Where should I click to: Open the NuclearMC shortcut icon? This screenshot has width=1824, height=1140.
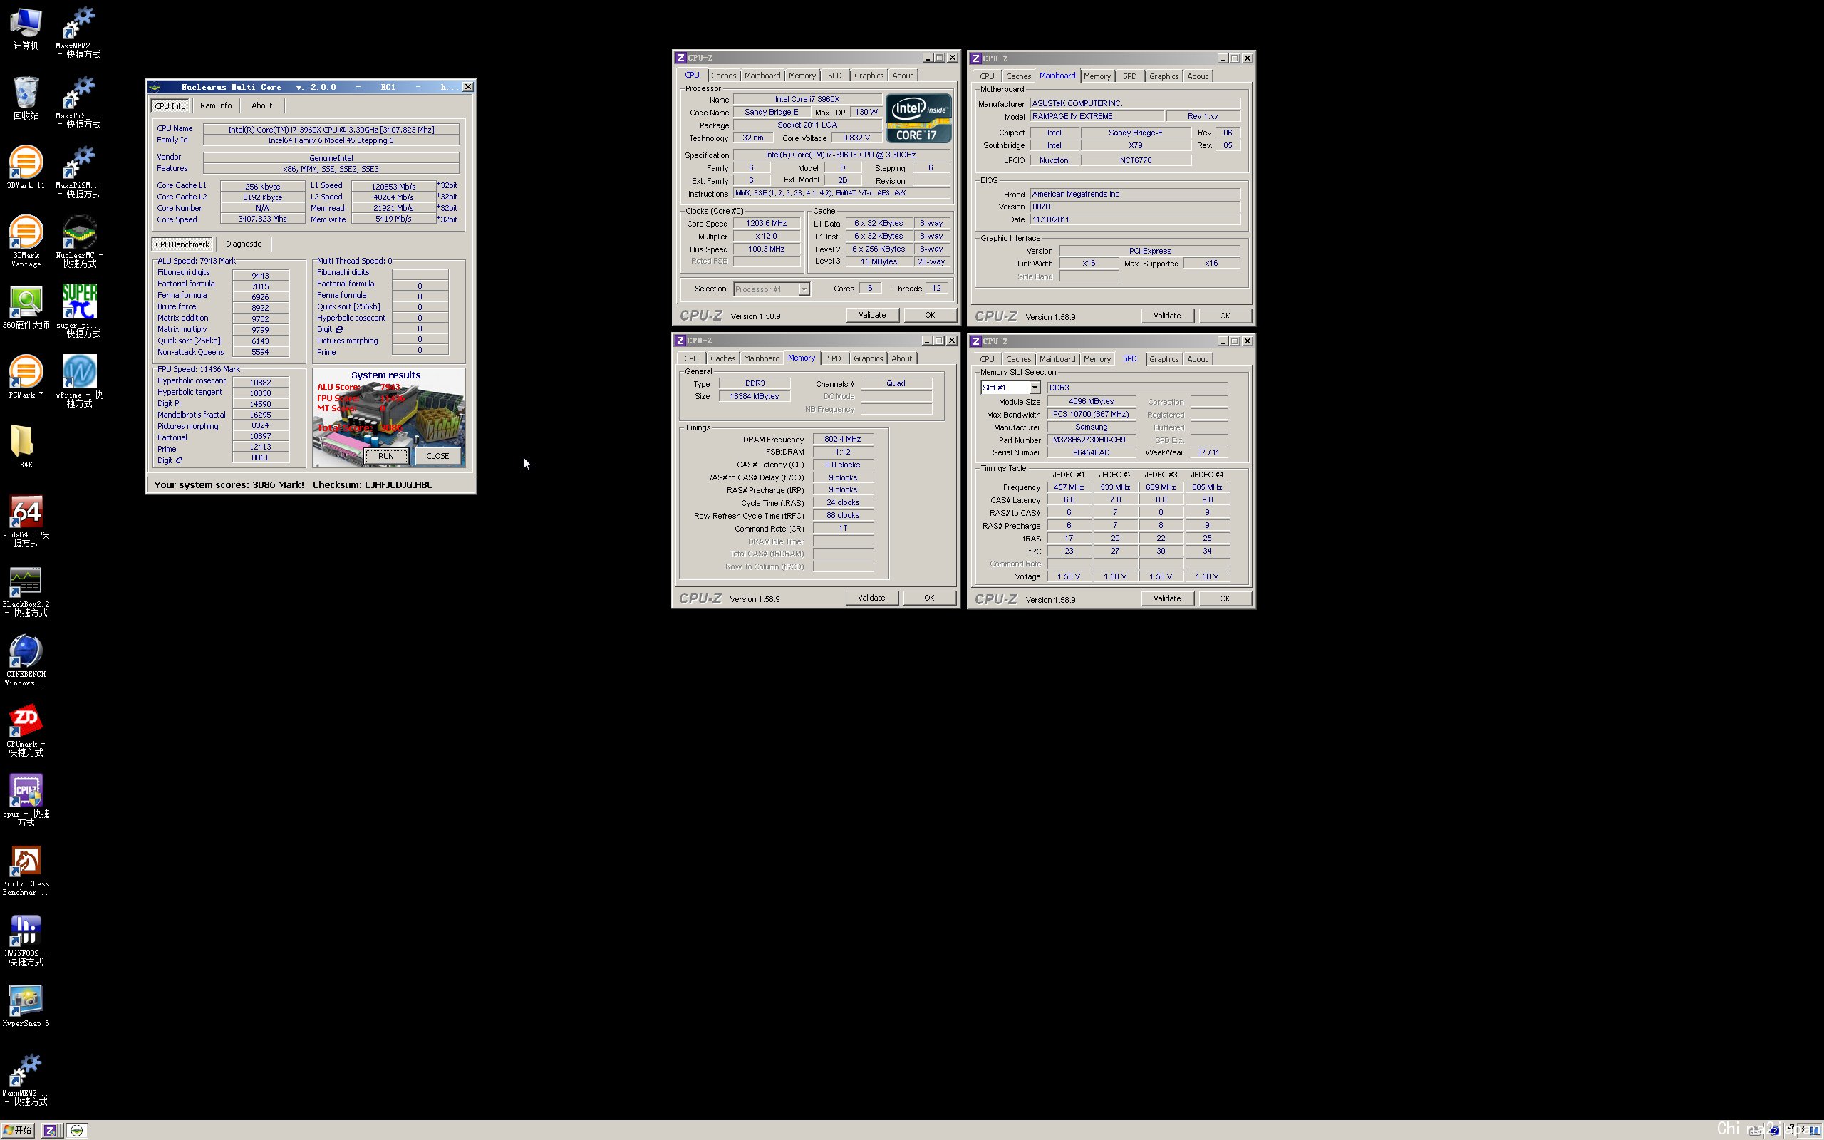[79, 242]
